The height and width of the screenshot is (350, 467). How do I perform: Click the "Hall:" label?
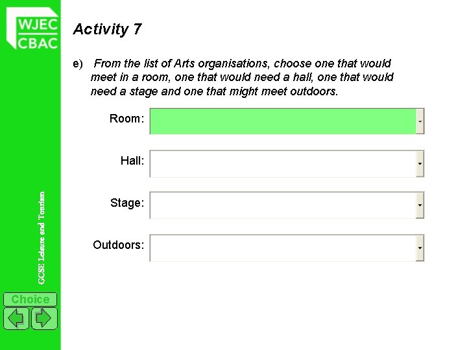coord(132,161)
